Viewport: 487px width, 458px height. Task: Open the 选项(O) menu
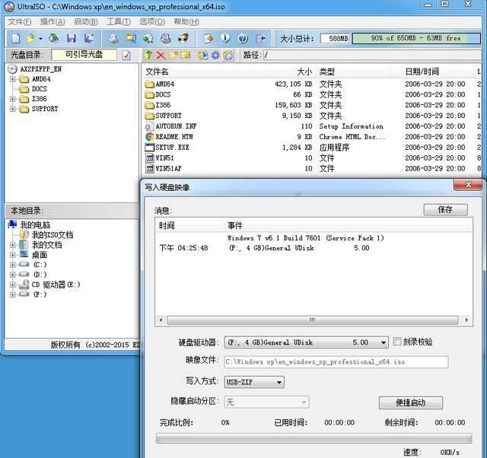point(152,22)
